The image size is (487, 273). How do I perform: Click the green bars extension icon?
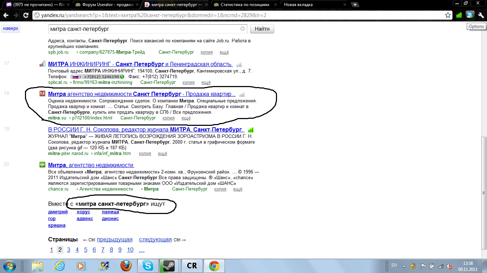pos(459,15)
